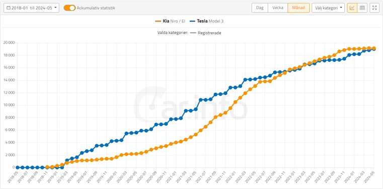Click the blue Tesla legend line swatch
This screenshot has width=383, height=189.
click(192, 21)
